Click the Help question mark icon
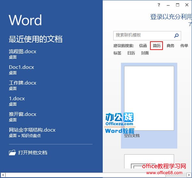Screen dimensions: 192x178 159,5
